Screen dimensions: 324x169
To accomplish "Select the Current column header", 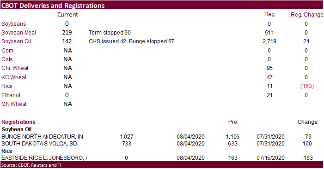I will 67,15.
